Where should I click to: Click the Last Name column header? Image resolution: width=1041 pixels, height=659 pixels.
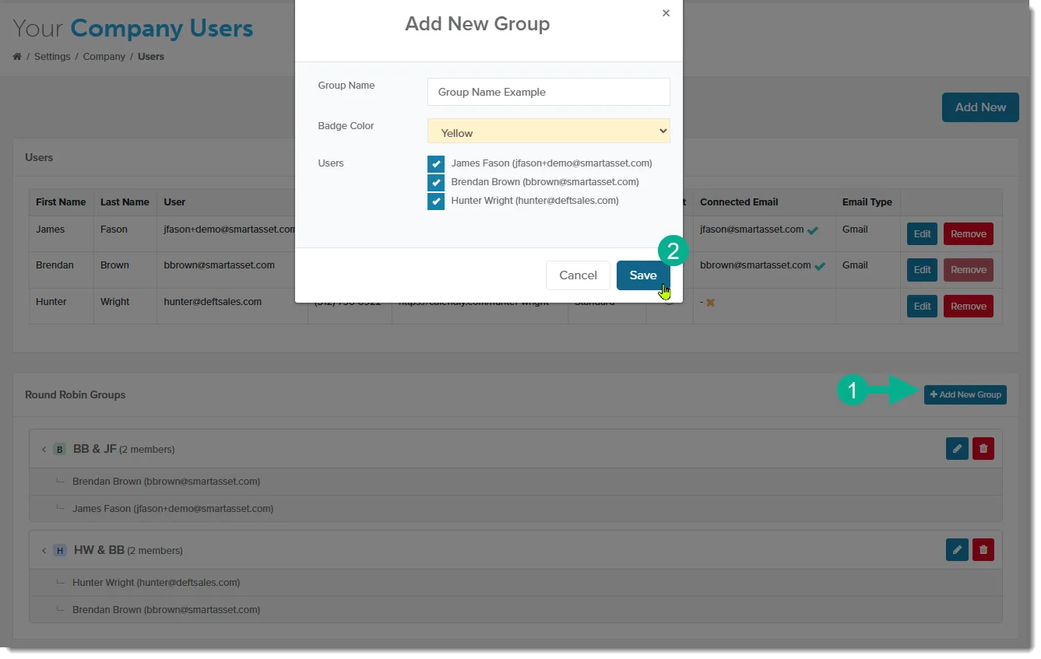[125, 202]
